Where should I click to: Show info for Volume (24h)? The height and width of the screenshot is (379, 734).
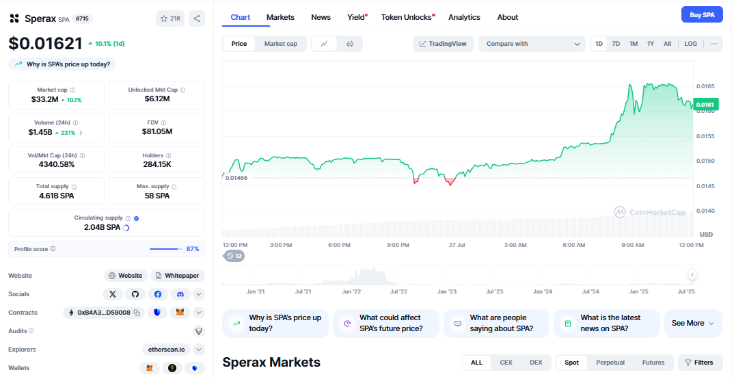tap(75, 122)
